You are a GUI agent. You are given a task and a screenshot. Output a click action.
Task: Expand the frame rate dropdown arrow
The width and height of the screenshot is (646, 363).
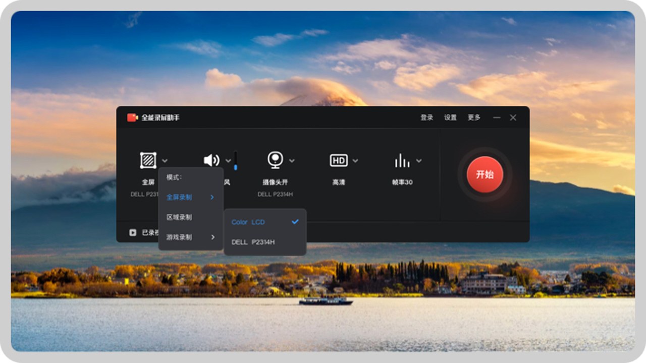(419, 161)
